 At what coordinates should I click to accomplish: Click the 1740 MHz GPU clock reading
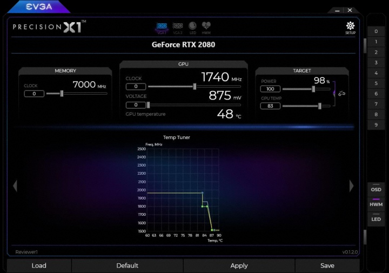click(x=222, y=77)
